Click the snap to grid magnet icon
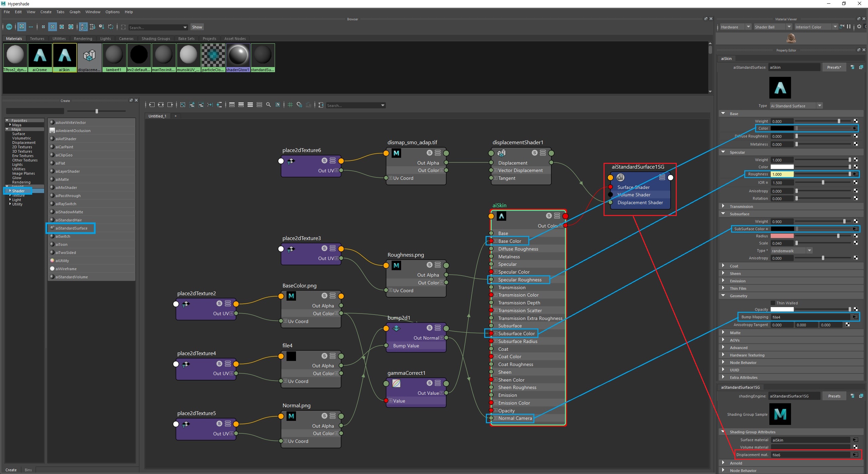 [x=299, y=105]
